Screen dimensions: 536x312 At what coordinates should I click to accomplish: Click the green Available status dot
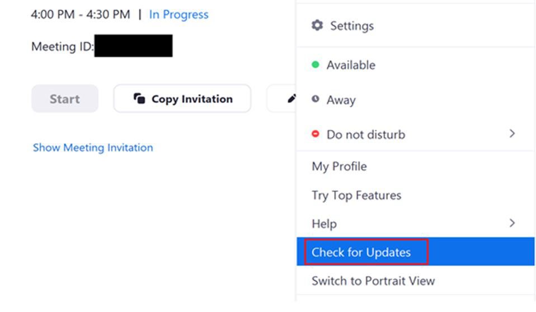coord(316,65)
